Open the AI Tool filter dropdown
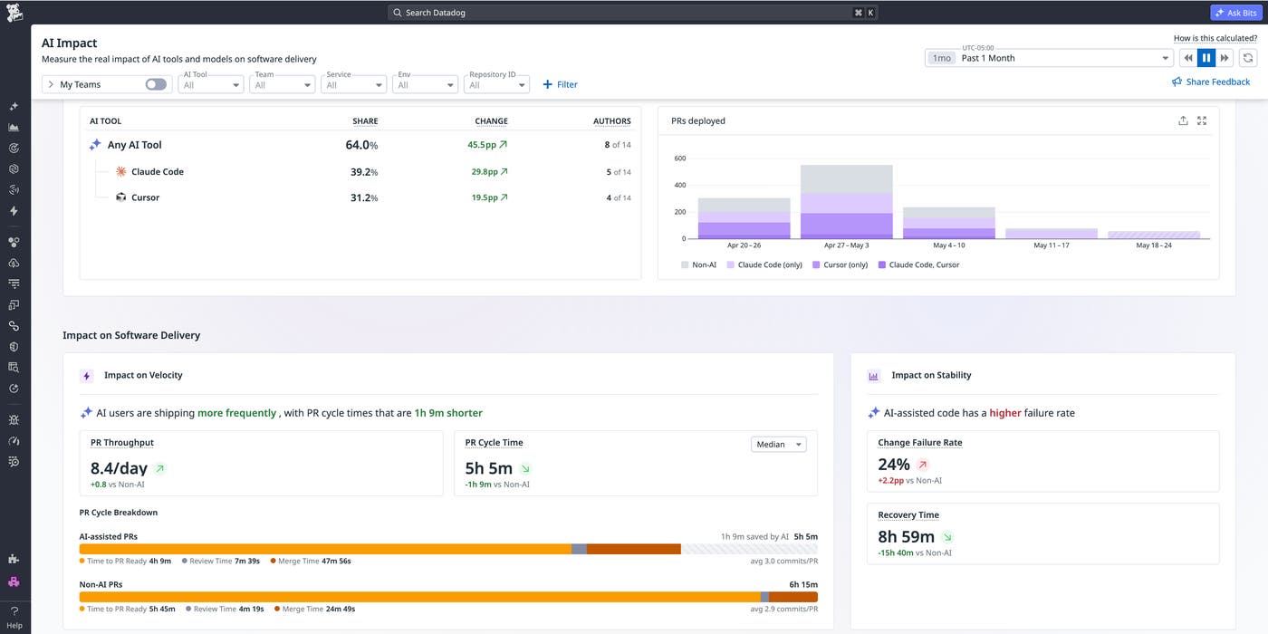 point(211,84)
